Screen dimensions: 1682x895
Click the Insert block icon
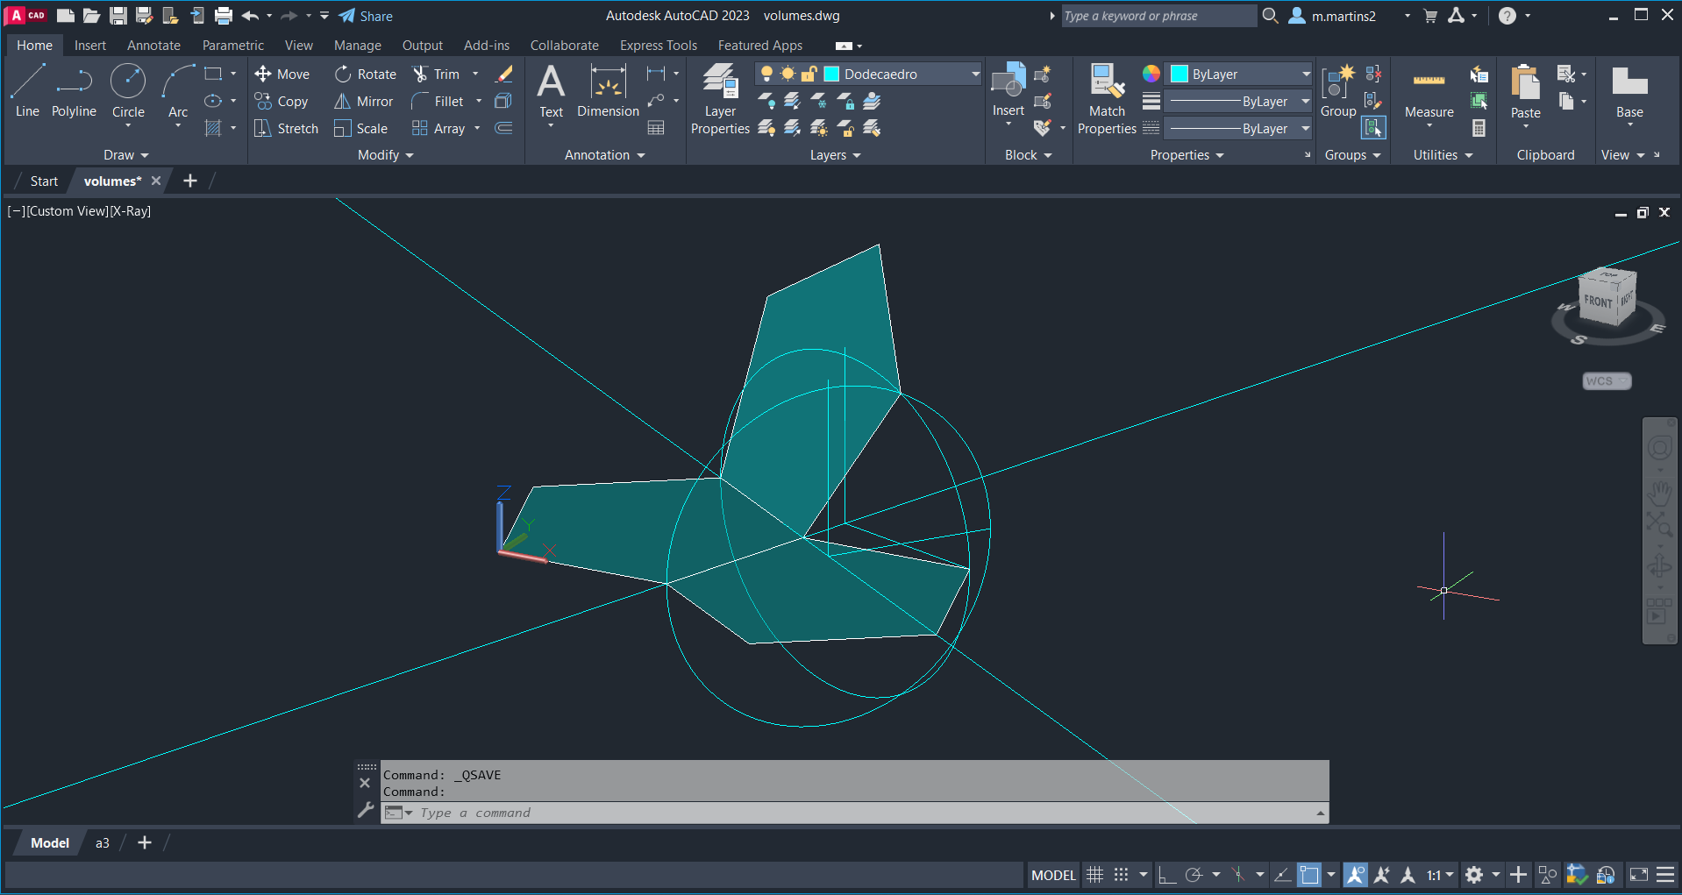1008,88
